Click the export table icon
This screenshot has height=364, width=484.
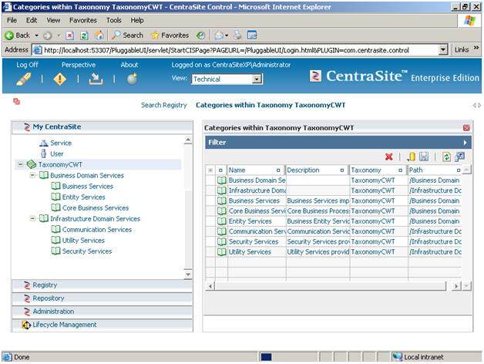(459, 157)
